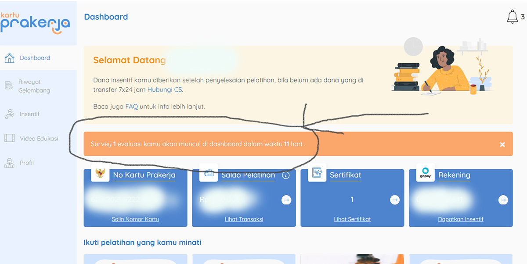The image size is (527, 264).
Task: Click the GoPay icon on Rekening card
Action: point(425,172)
